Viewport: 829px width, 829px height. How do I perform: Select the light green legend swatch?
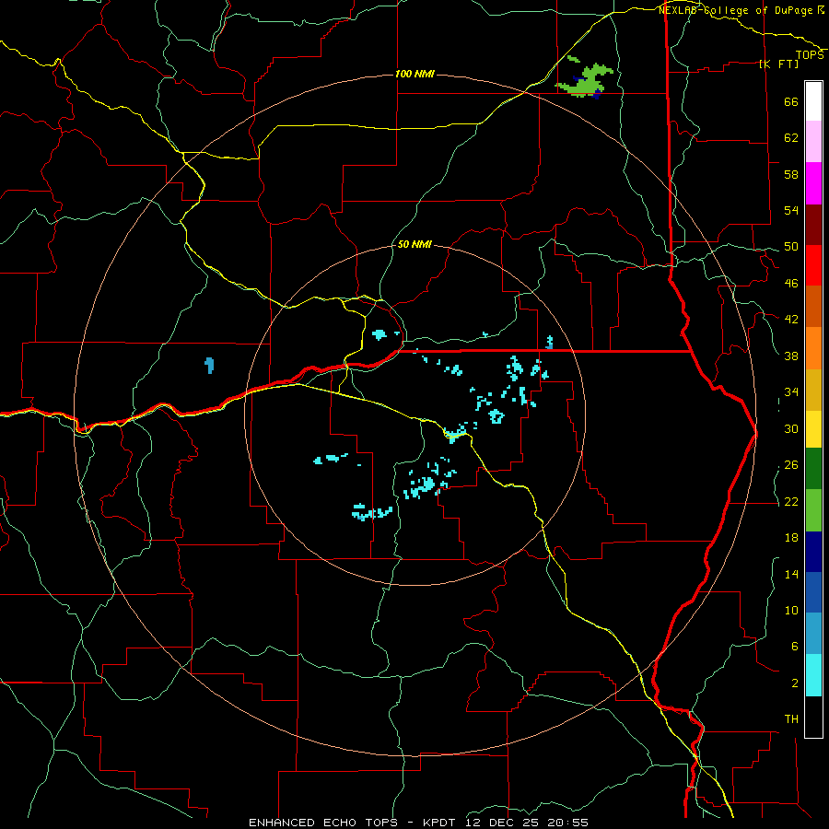tap(813, 510)
